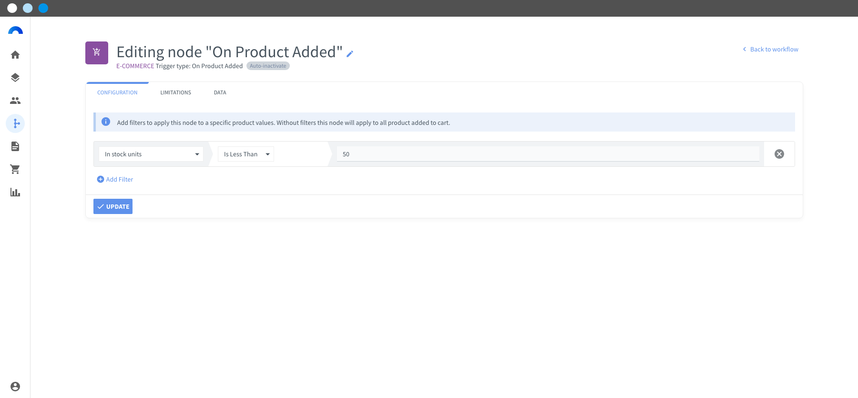Open the layers stack sidebar icon
The width and height of the screenshot is (858, 398).
click(x=15, y=78)
